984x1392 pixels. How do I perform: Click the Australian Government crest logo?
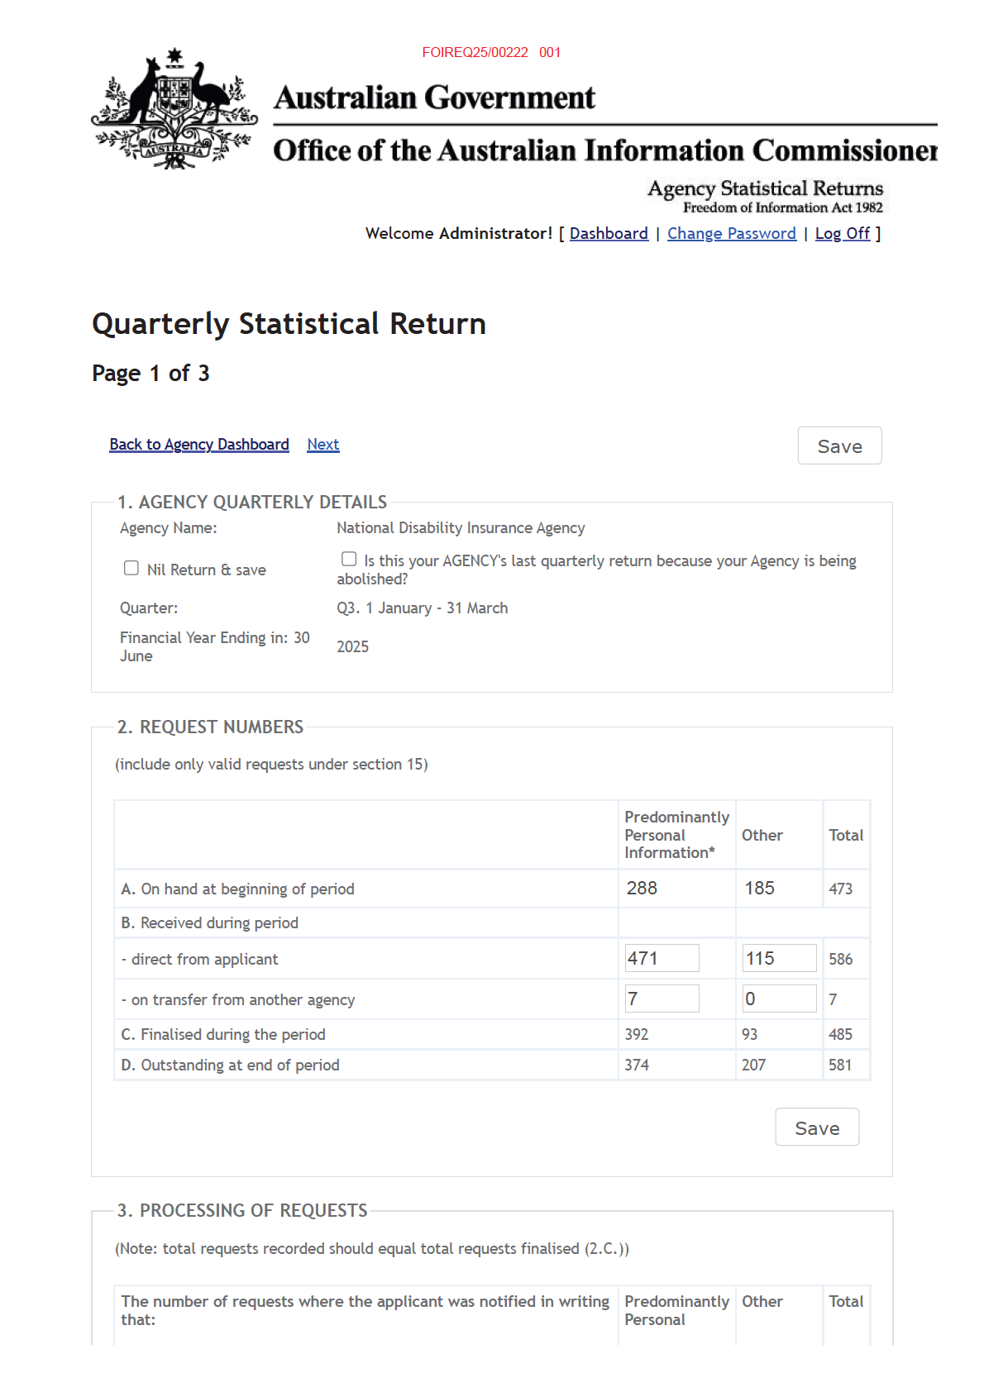[174, 109]
